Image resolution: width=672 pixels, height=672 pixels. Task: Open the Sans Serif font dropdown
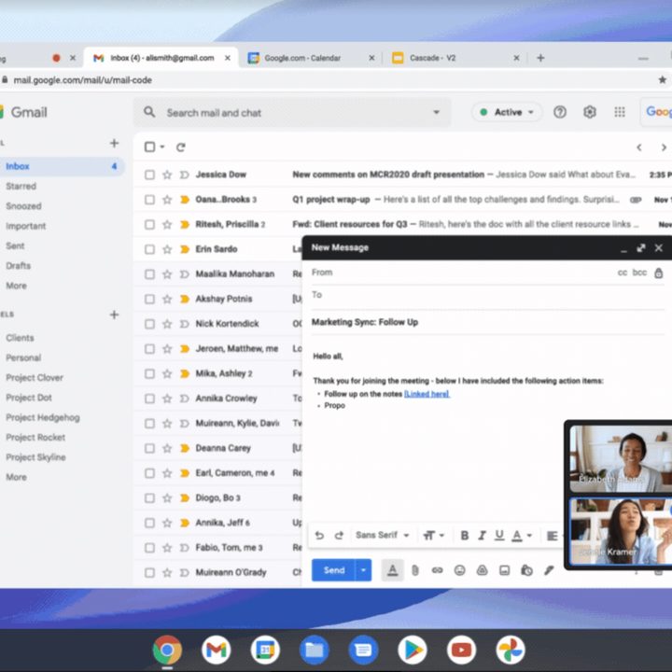(382, 535)
